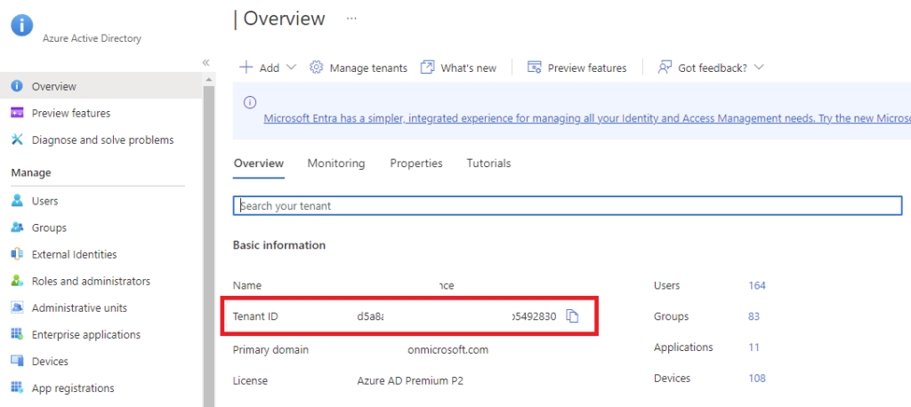Image resolution: width=911 pixels, height=407 pixels.
Task: Open the Devices count 108 link
Action: coord(757,379)
